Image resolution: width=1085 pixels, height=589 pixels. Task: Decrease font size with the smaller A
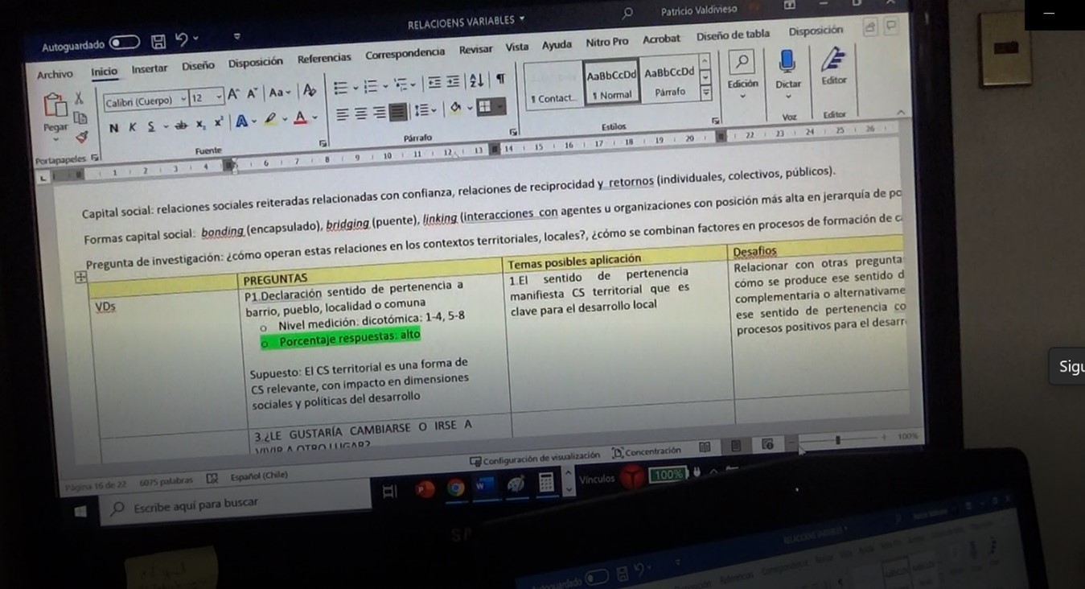pos(252,94)
